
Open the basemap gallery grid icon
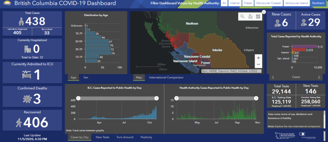[258, 16]
